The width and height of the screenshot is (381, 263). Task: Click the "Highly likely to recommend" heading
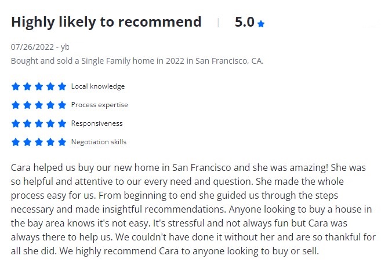(106, 22)
